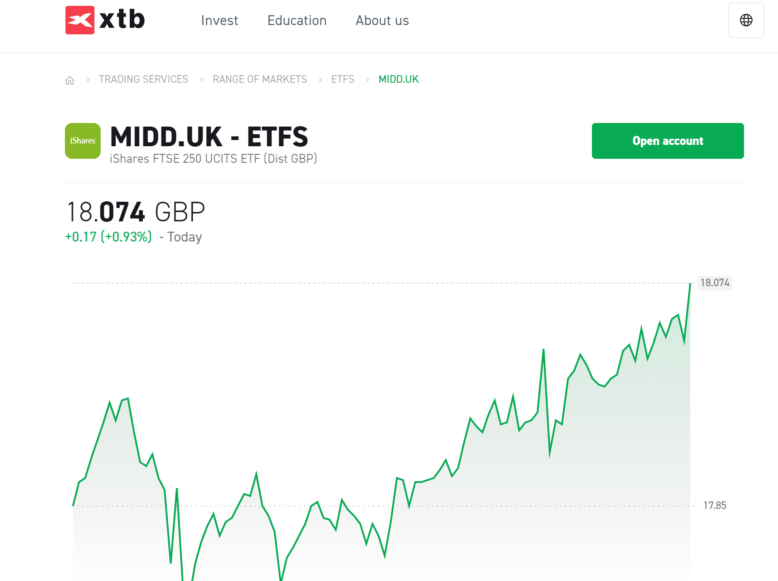This screenshot has height=581, width=778.
Task: Click the XTB logo
Action: click(x=105, y=20)
